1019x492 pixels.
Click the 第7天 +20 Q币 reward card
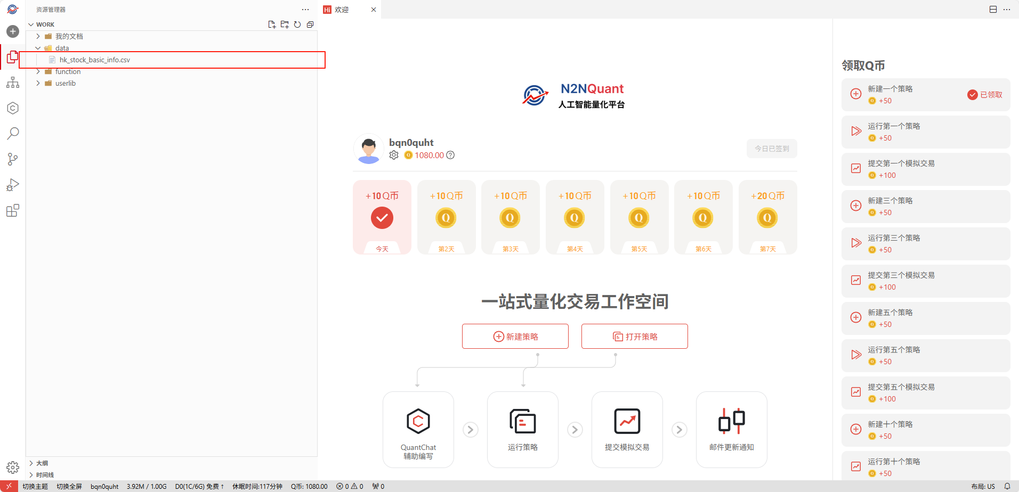[768, 217]
